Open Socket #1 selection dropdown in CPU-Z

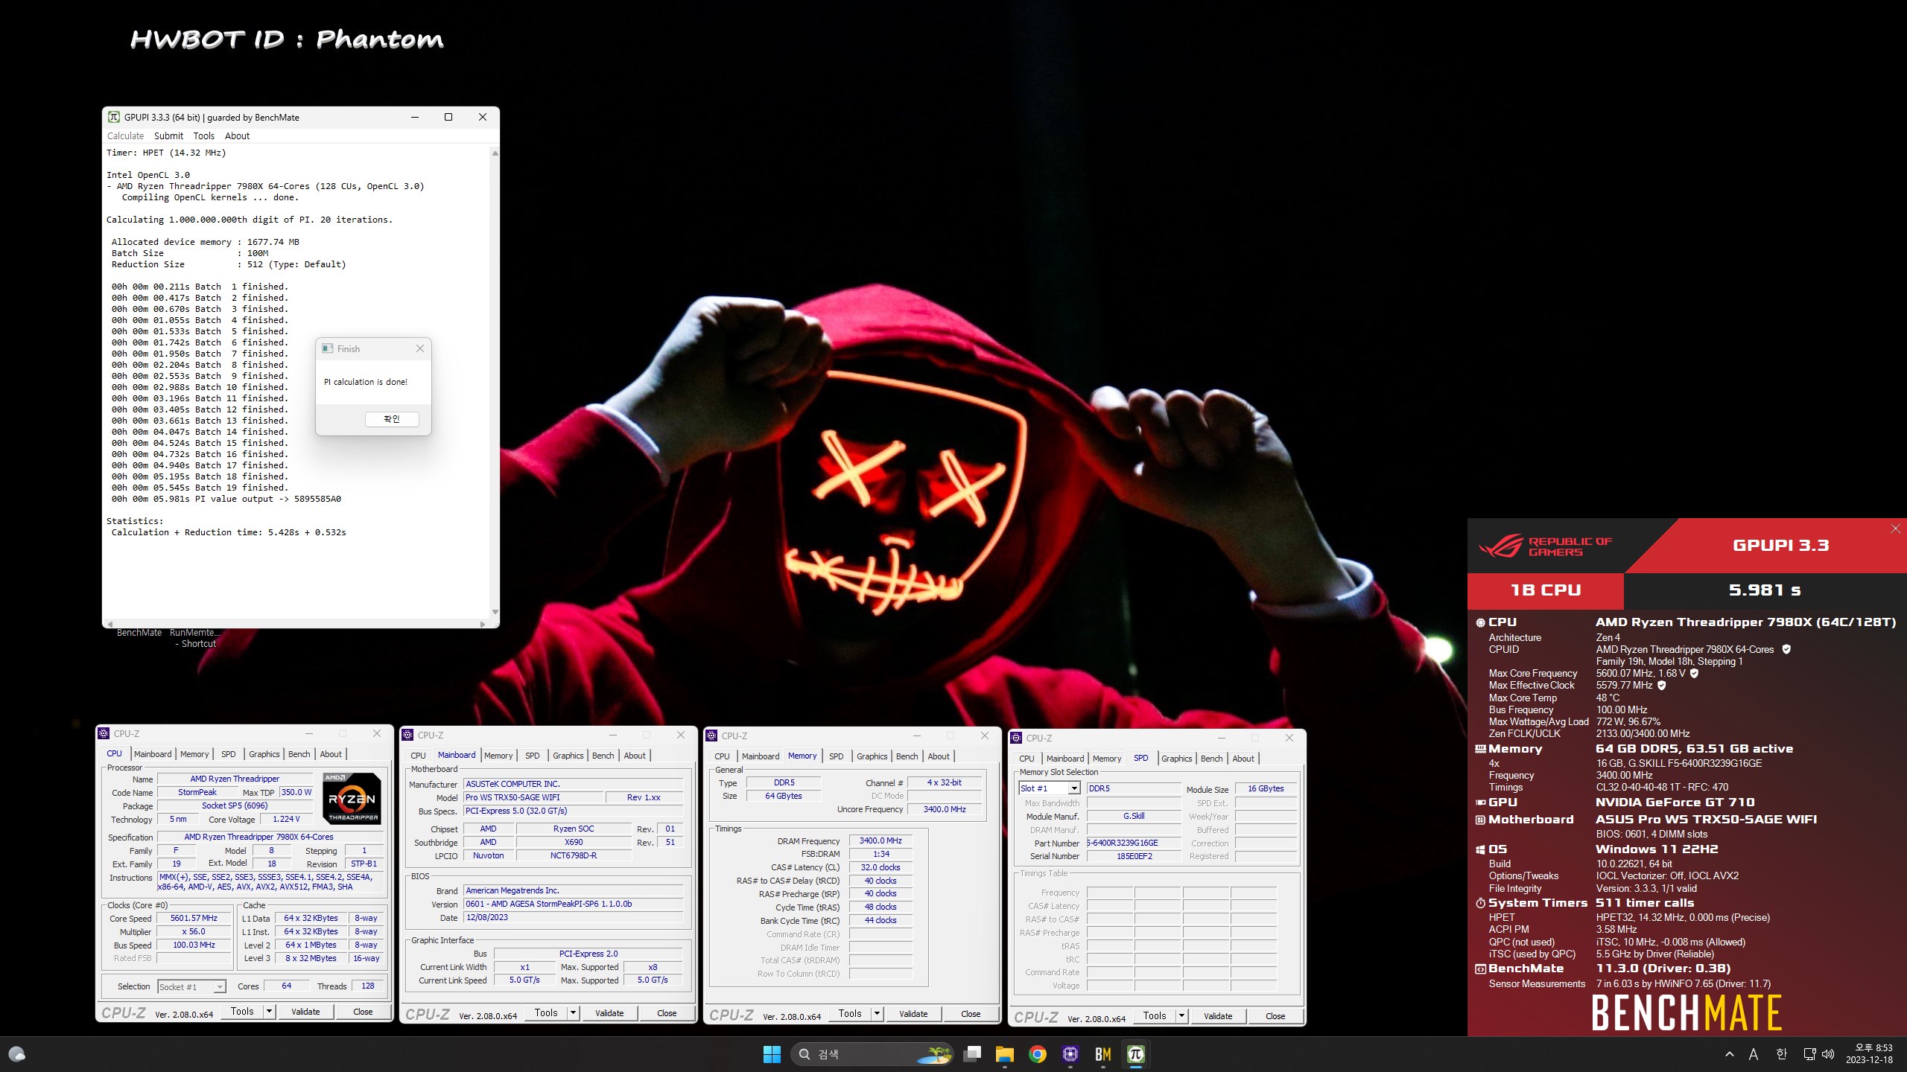191,987
